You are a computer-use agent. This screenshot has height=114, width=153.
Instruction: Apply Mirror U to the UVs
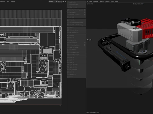click(x=76, y=35)
